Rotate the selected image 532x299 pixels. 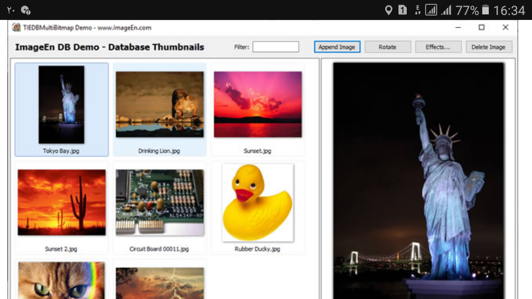click(x=387, y=47)
